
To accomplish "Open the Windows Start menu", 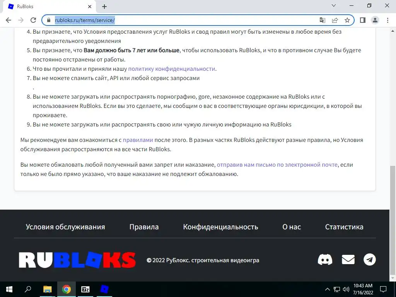I will click(9, 289).
